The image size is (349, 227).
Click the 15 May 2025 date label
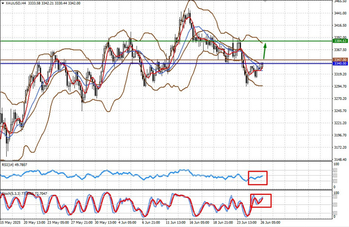[11, 223]
